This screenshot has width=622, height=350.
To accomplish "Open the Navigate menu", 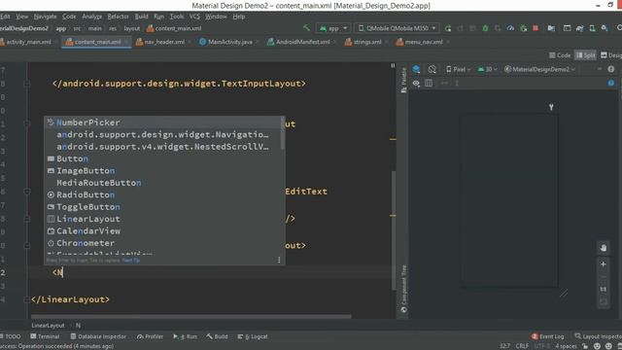I will click(x=45, y=17).
